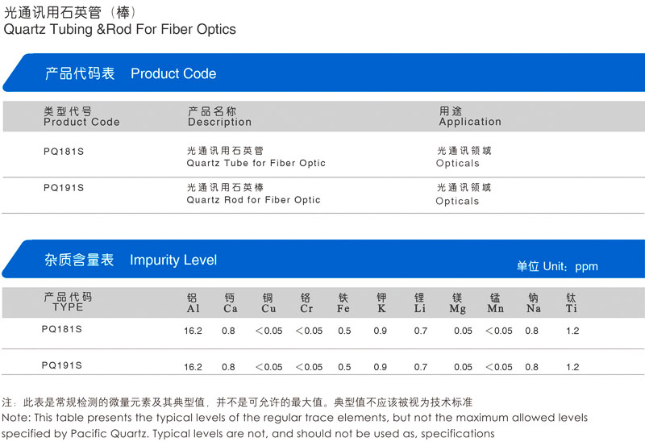The height and width of the screenshot is (442, 645).
Task: Click the Application column header
Action: tap(470, 116)
